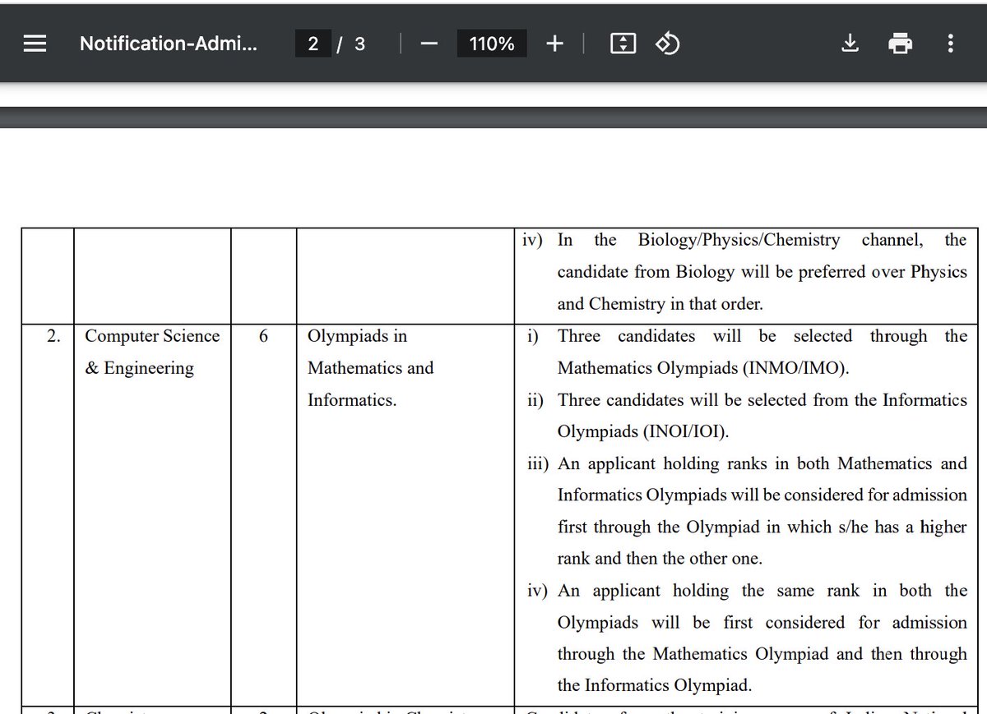Toggle fit-to-page display mode

(623, 43)
